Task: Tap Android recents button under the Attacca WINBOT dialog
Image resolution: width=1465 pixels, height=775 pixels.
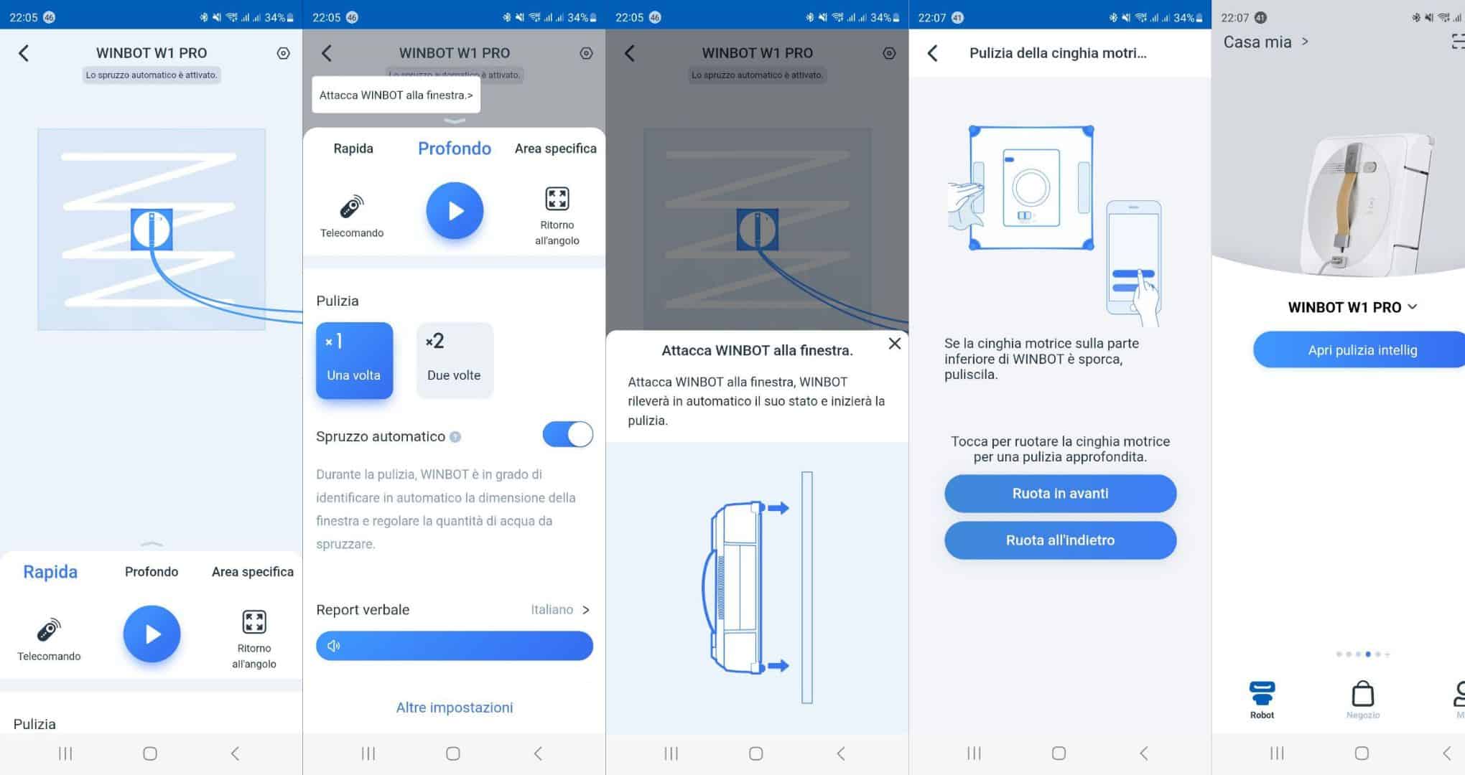Action: point(671,753)
